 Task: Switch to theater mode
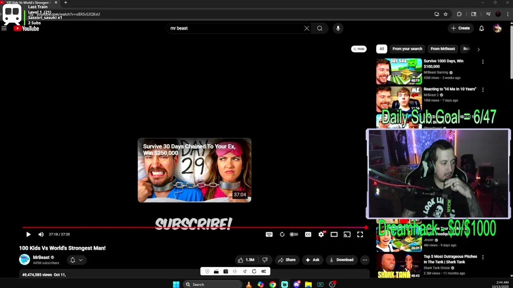334,234
